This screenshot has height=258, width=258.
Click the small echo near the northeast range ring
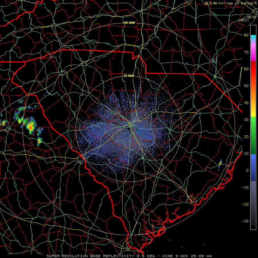click(x=213, y=61)
